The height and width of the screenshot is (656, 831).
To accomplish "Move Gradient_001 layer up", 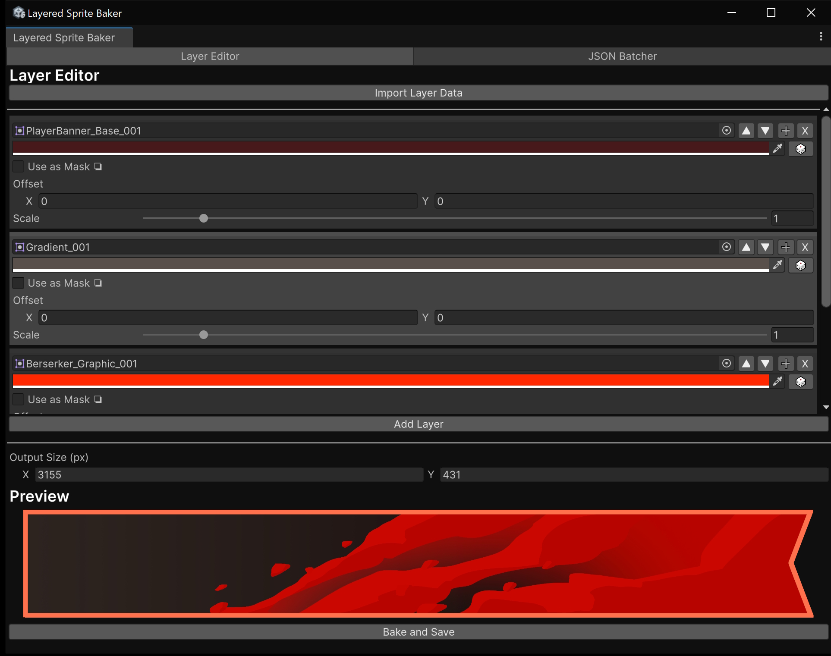I will point(746,247).
